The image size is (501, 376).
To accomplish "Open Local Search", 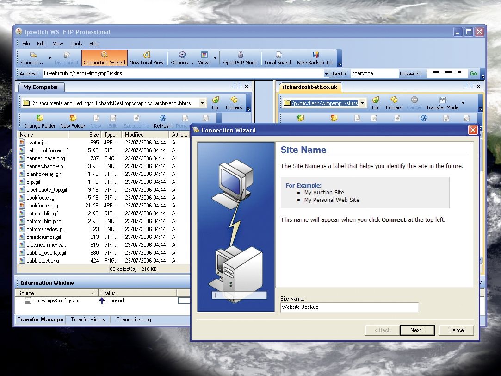I will [278, 58].
